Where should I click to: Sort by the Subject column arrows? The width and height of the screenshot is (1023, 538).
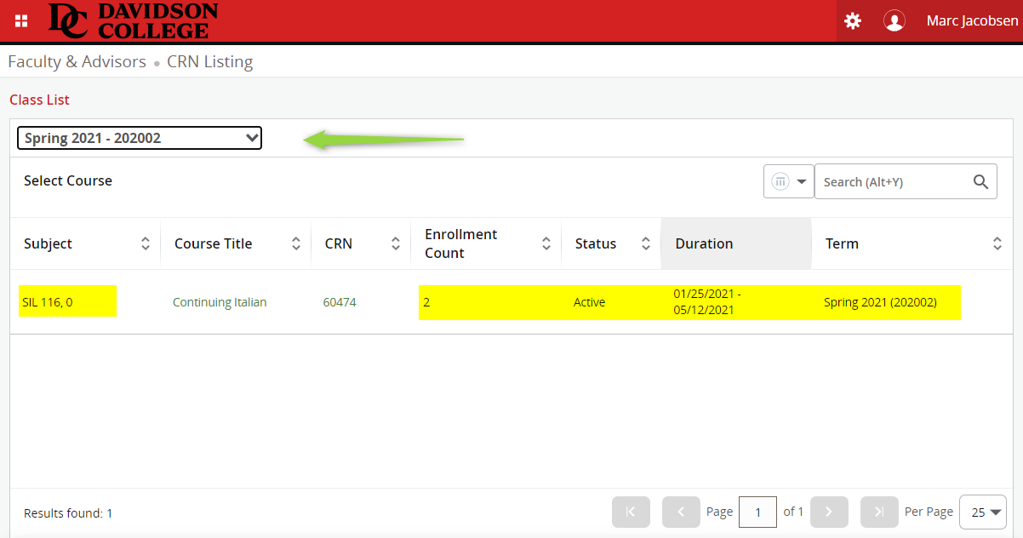[145, 243]
